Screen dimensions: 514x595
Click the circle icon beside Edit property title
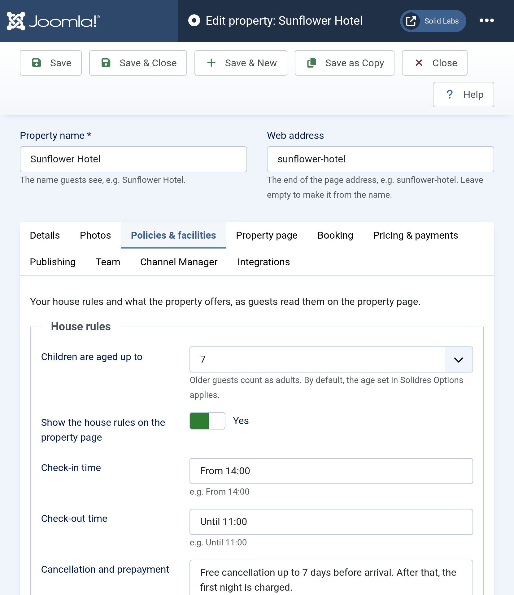(194, 21)
